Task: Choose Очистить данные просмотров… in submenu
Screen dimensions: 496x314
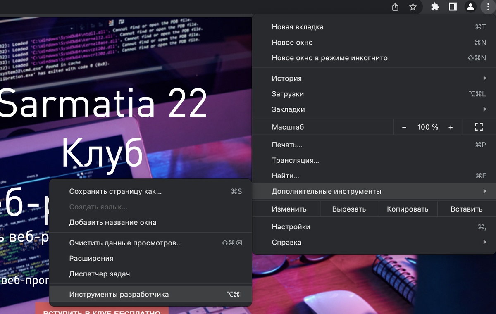Action: [150, 243]
